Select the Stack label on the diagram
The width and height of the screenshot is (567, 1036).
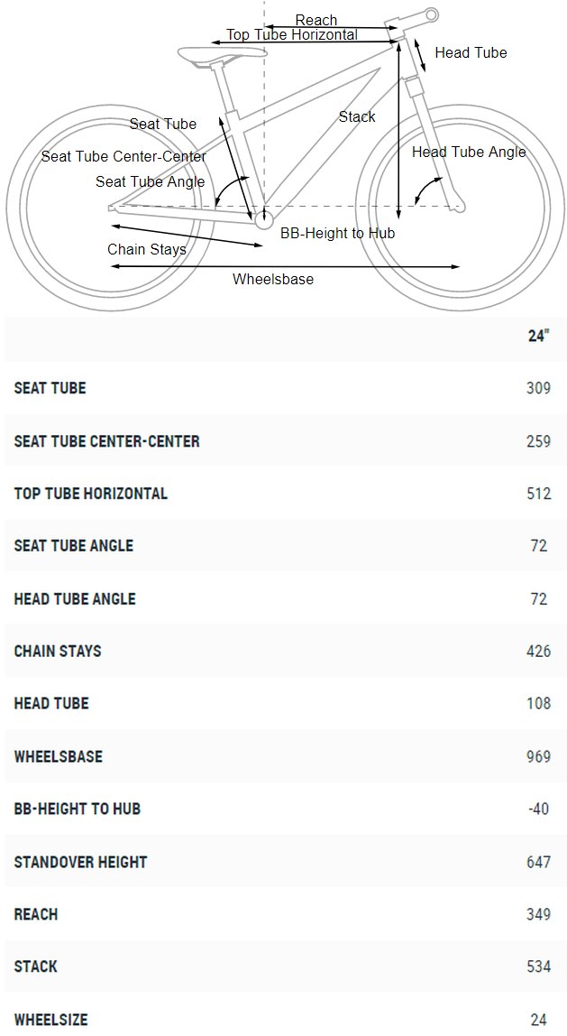coord(357,116)
